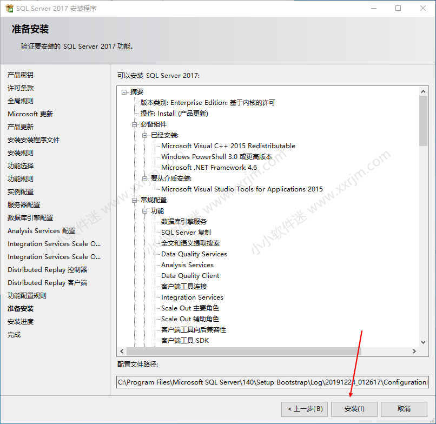Click the horizontal scrollbar right arrow

(x=414, y=351)
